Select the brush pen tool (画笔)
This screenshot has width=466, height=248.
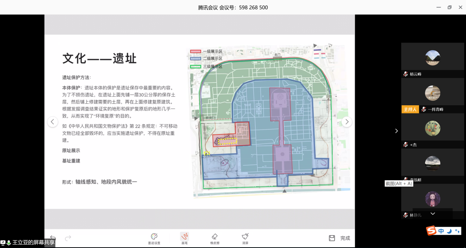[184, 238]
